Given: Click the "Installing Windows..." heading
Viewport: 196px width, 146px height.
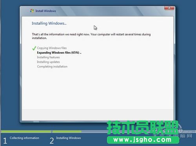Looking at the screenshot, I should point(49,23).
